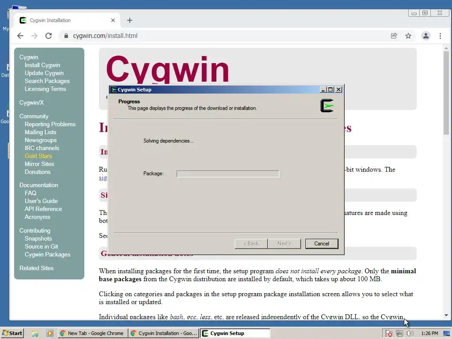Click the Cygwin heading in sidebar
The image size is (452, 339).
pyautogui.click(x=29, y=57)
